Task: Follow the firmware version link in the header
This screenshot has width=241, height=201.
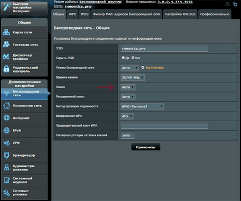Action: (x=175, y=2)
